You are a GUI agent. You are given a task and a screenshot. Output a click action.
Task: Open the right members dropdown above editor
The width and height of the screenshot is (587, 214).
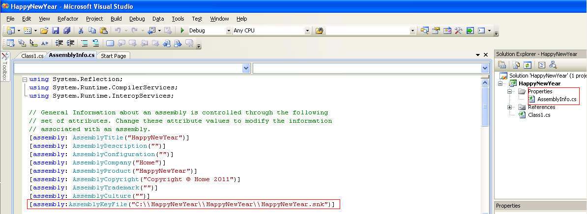(x=485, y=68)
